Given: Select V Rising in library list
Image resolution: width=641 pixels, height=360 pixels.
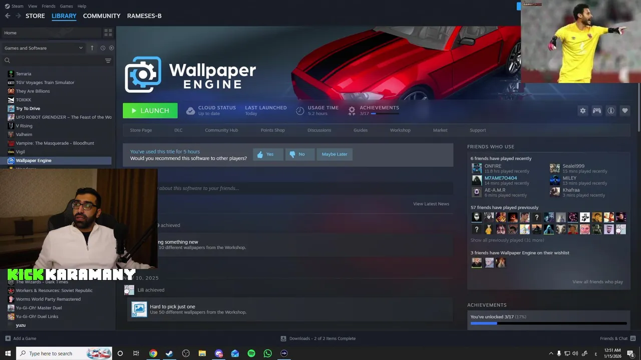Looking at the screenshot, I should [24, 126].
